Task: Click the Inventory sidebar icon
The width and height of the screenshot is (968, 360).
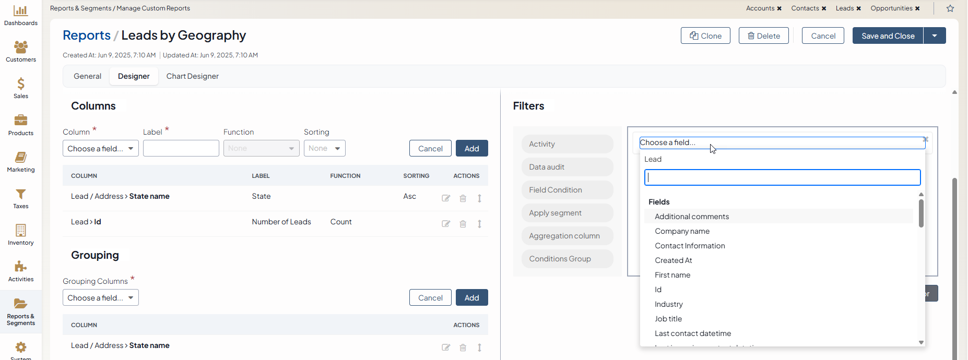Action: 21,231
